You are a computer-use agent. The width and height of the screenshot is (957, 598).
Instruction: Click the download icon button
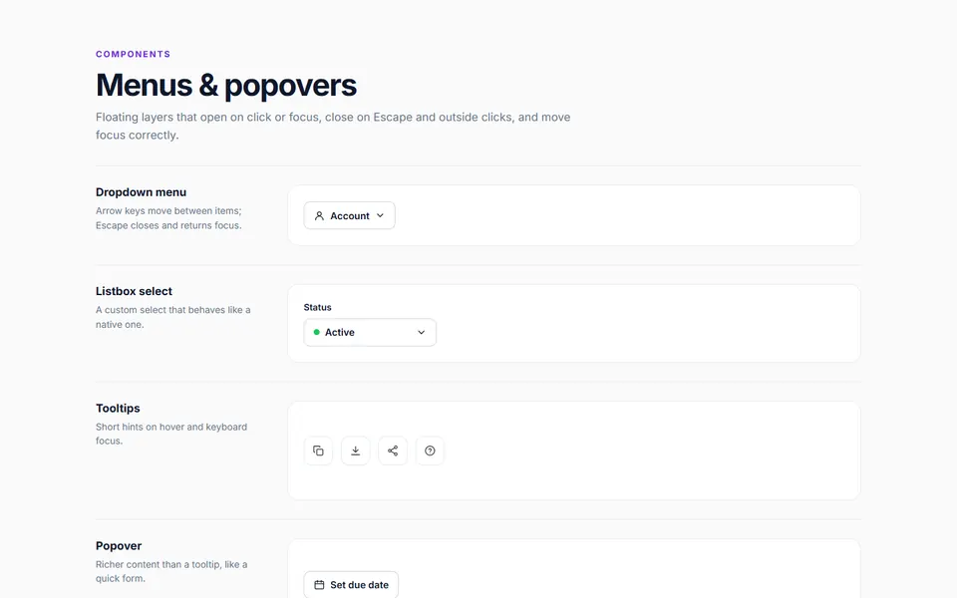355,450
